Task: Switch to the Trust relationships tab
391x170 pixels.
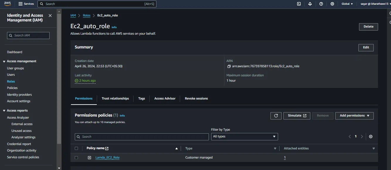Action: click(x=115, y=99)
